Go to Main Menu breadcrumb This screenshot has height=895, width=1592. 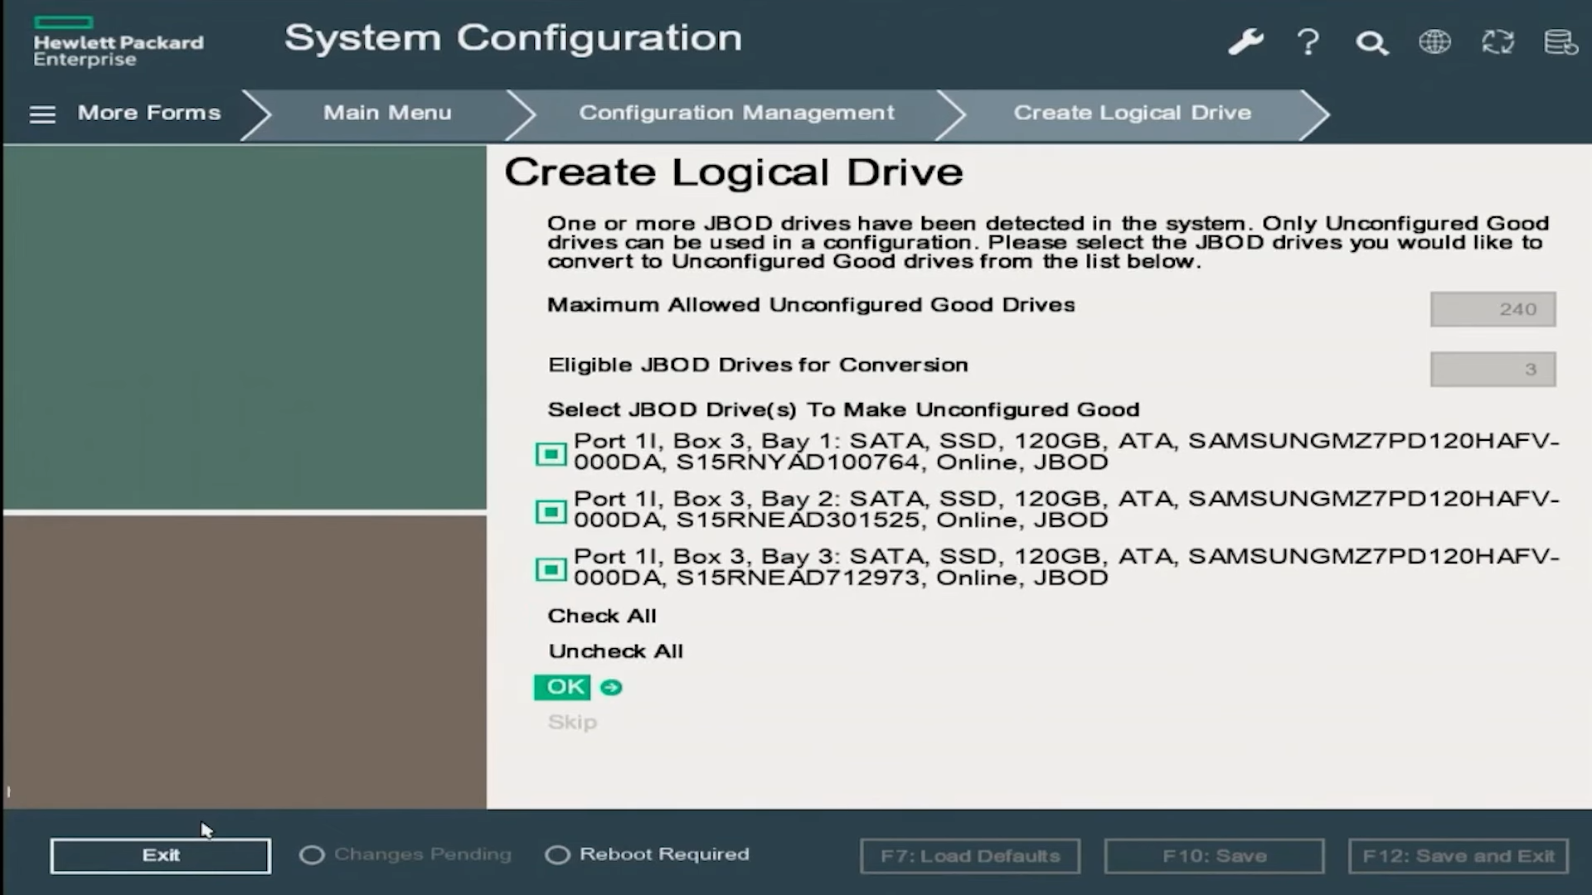tap(387, 113)
